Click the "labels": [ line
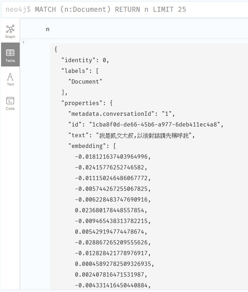248x292 pixels. [x=80, y=71]
